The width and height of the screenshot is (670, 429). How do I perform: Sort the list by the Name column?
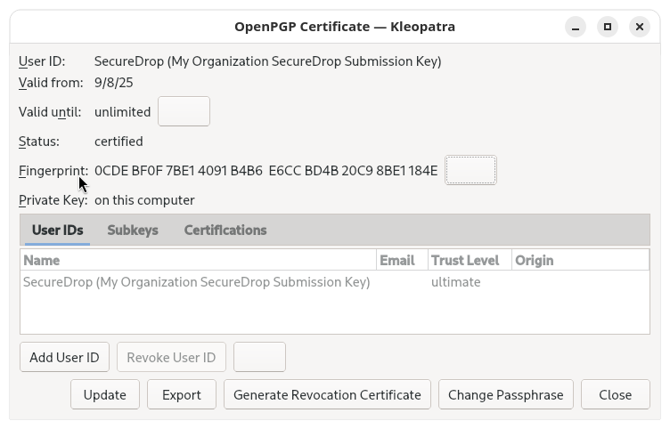tap(196, 260)
